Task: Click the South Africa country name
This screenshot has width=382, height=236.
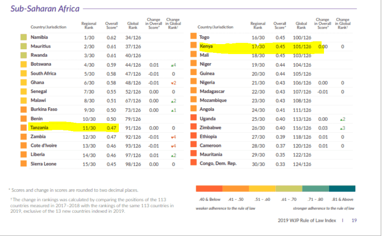Action: [x=43, y=74]
